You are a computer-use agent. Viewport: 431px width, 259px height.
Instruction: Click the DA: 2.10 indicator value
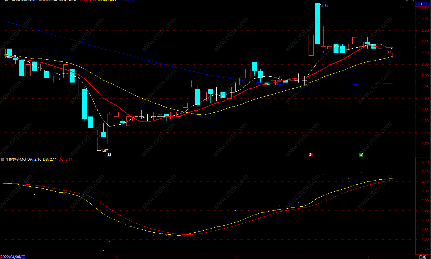[34, 159]
